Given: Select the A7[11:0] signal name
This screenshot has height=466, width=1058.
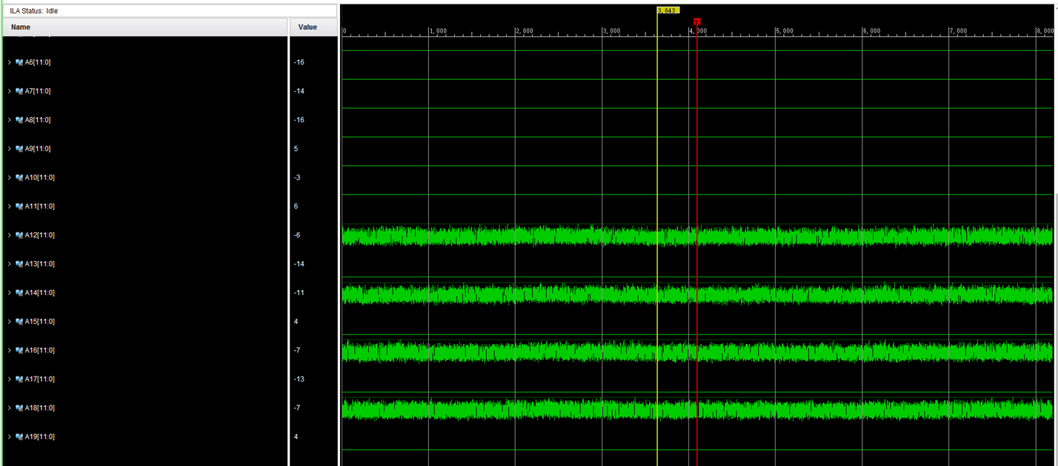Looking at the screenshot, I should pyautogui.click(x=38, y=92).
